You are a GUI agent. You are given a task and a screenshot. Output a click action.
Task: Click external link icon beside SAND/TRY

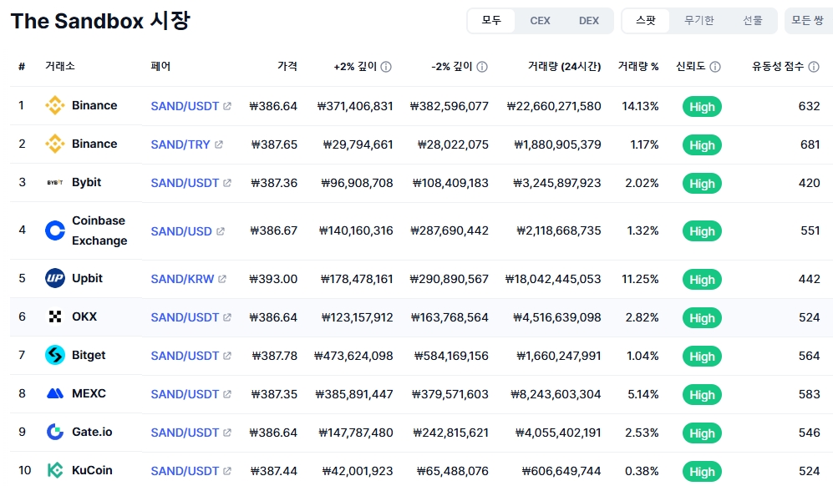point(218,144)
